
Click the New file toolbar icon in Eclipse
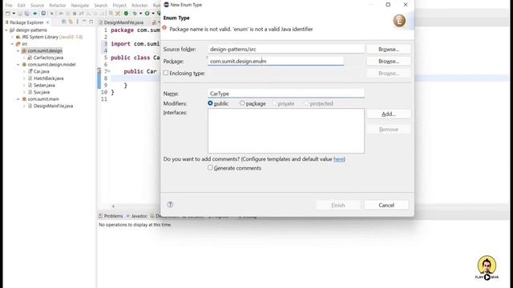coord(8,14)
